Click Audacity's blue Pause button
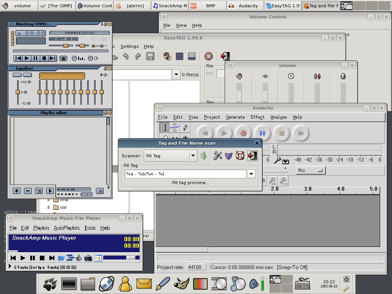The height and width of the screenshot is (294, 392). coord(262,133)
